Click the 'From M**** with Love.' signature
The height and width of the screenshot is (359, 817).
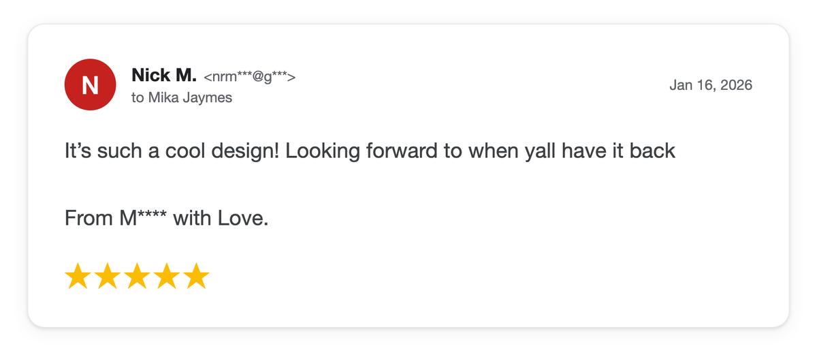click(167, 219)
